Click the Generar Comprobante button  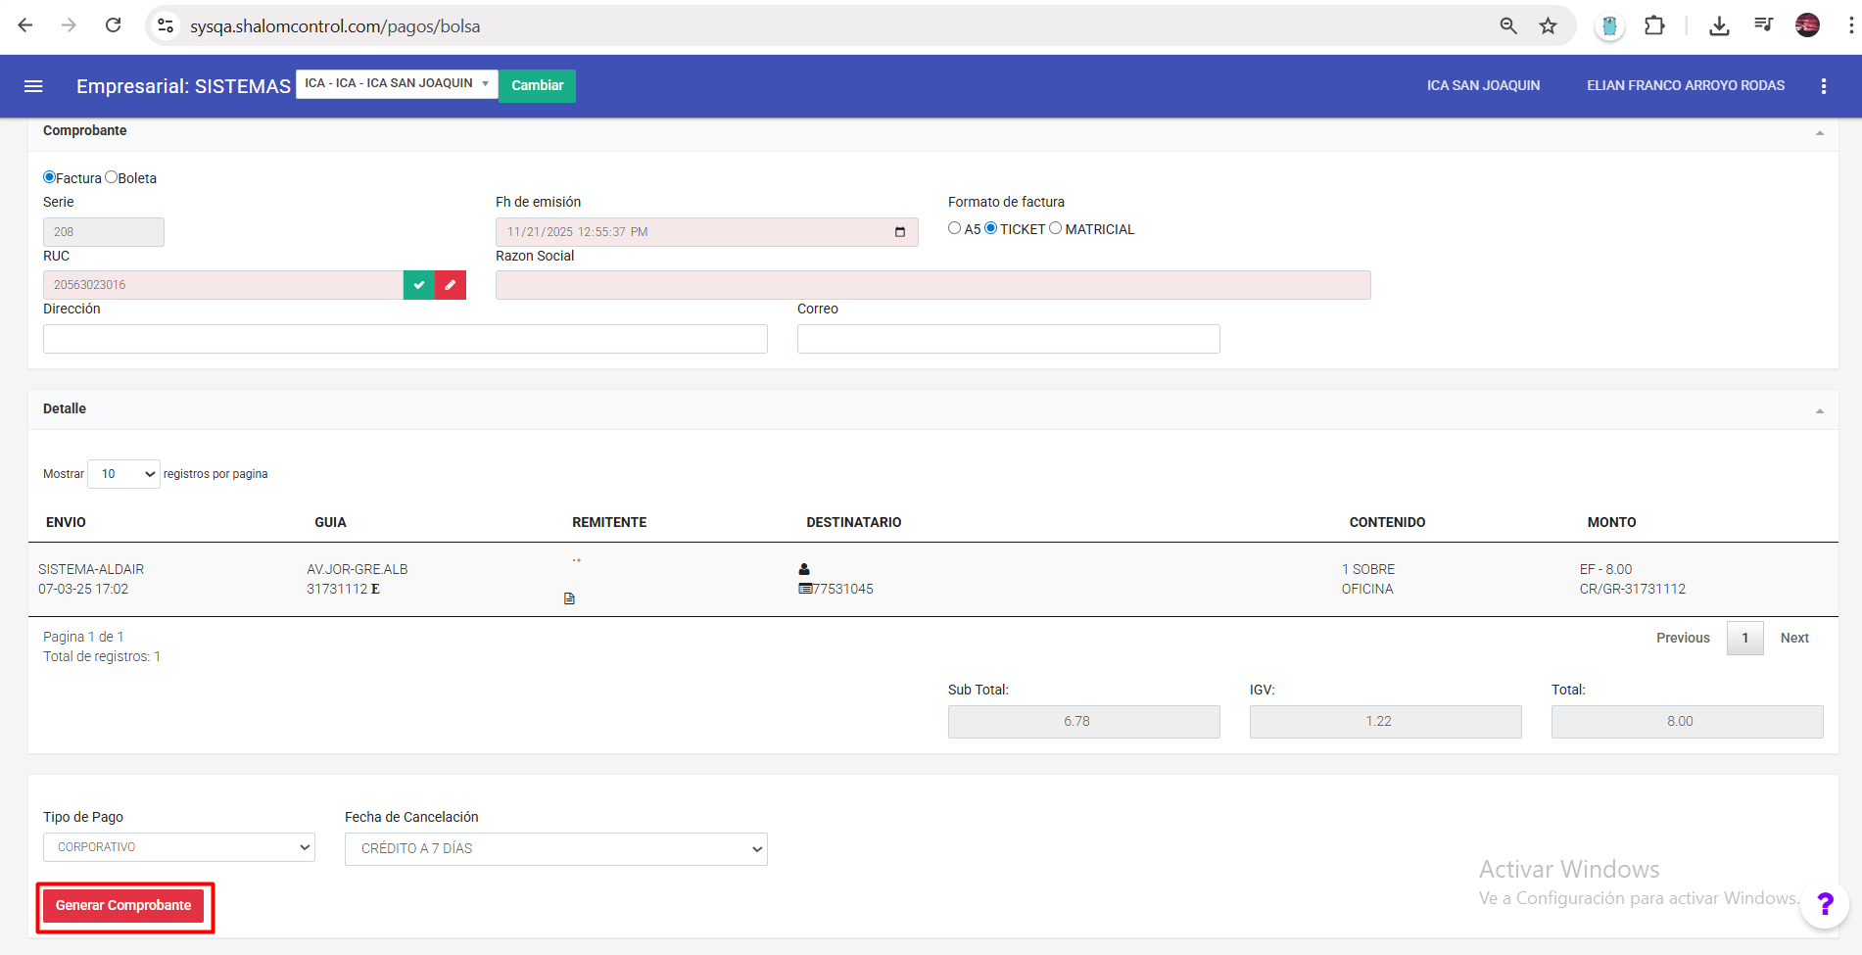tap(123, 906)
